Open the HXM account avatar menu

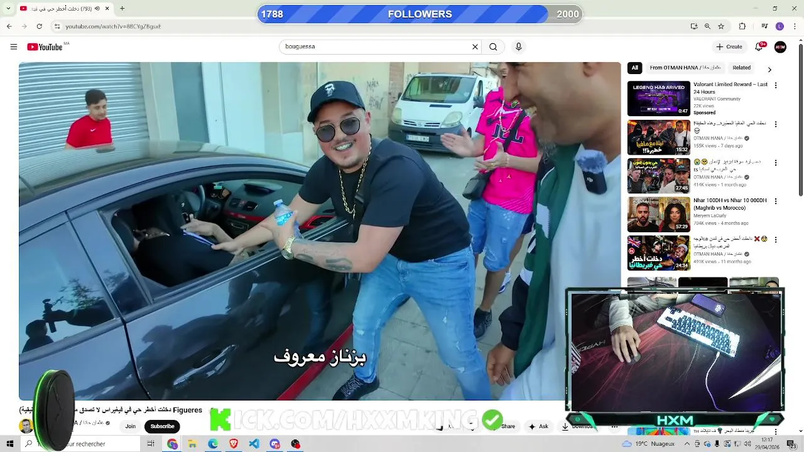point(780,46)
